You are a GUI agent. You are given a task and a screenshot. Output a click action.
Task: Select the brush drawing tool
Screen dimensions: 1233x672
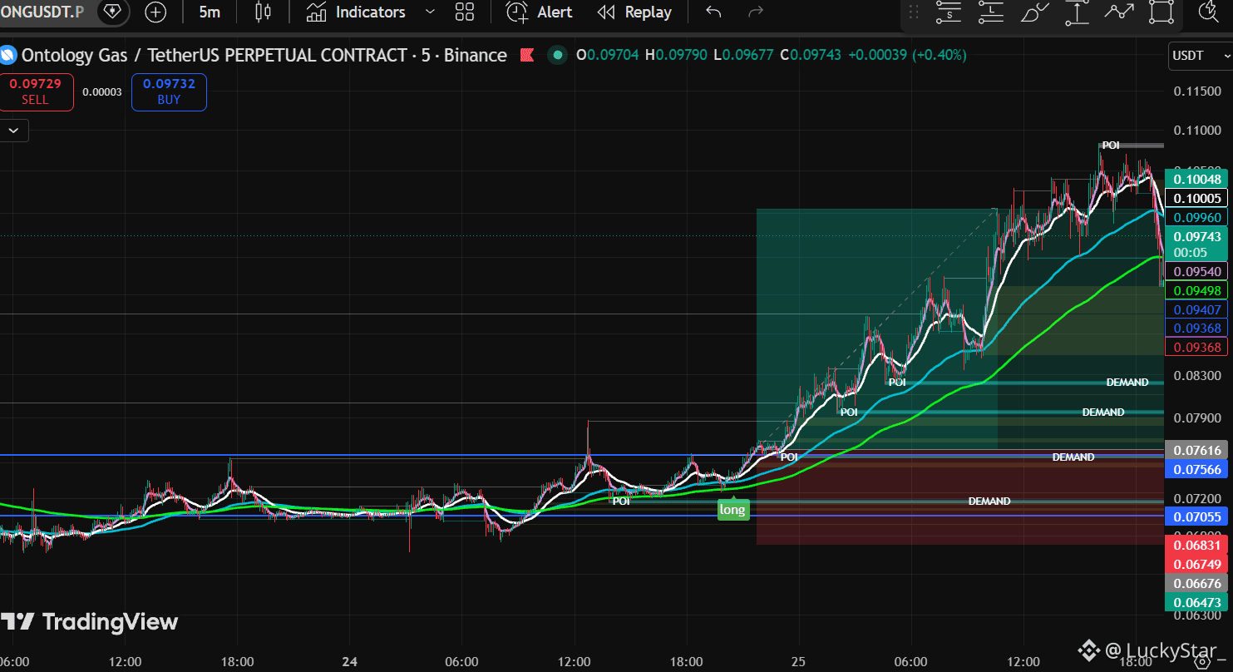click(1034, 12)
